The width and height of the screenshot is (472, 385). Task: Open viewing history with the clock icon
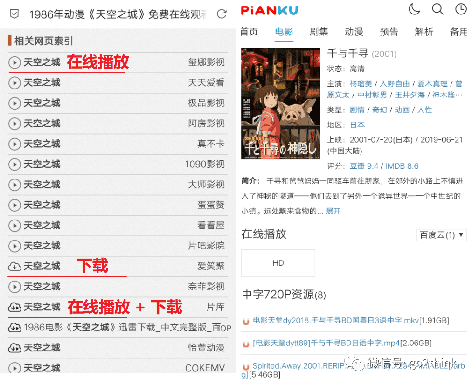pyautogui.click(x=461, y=9)
